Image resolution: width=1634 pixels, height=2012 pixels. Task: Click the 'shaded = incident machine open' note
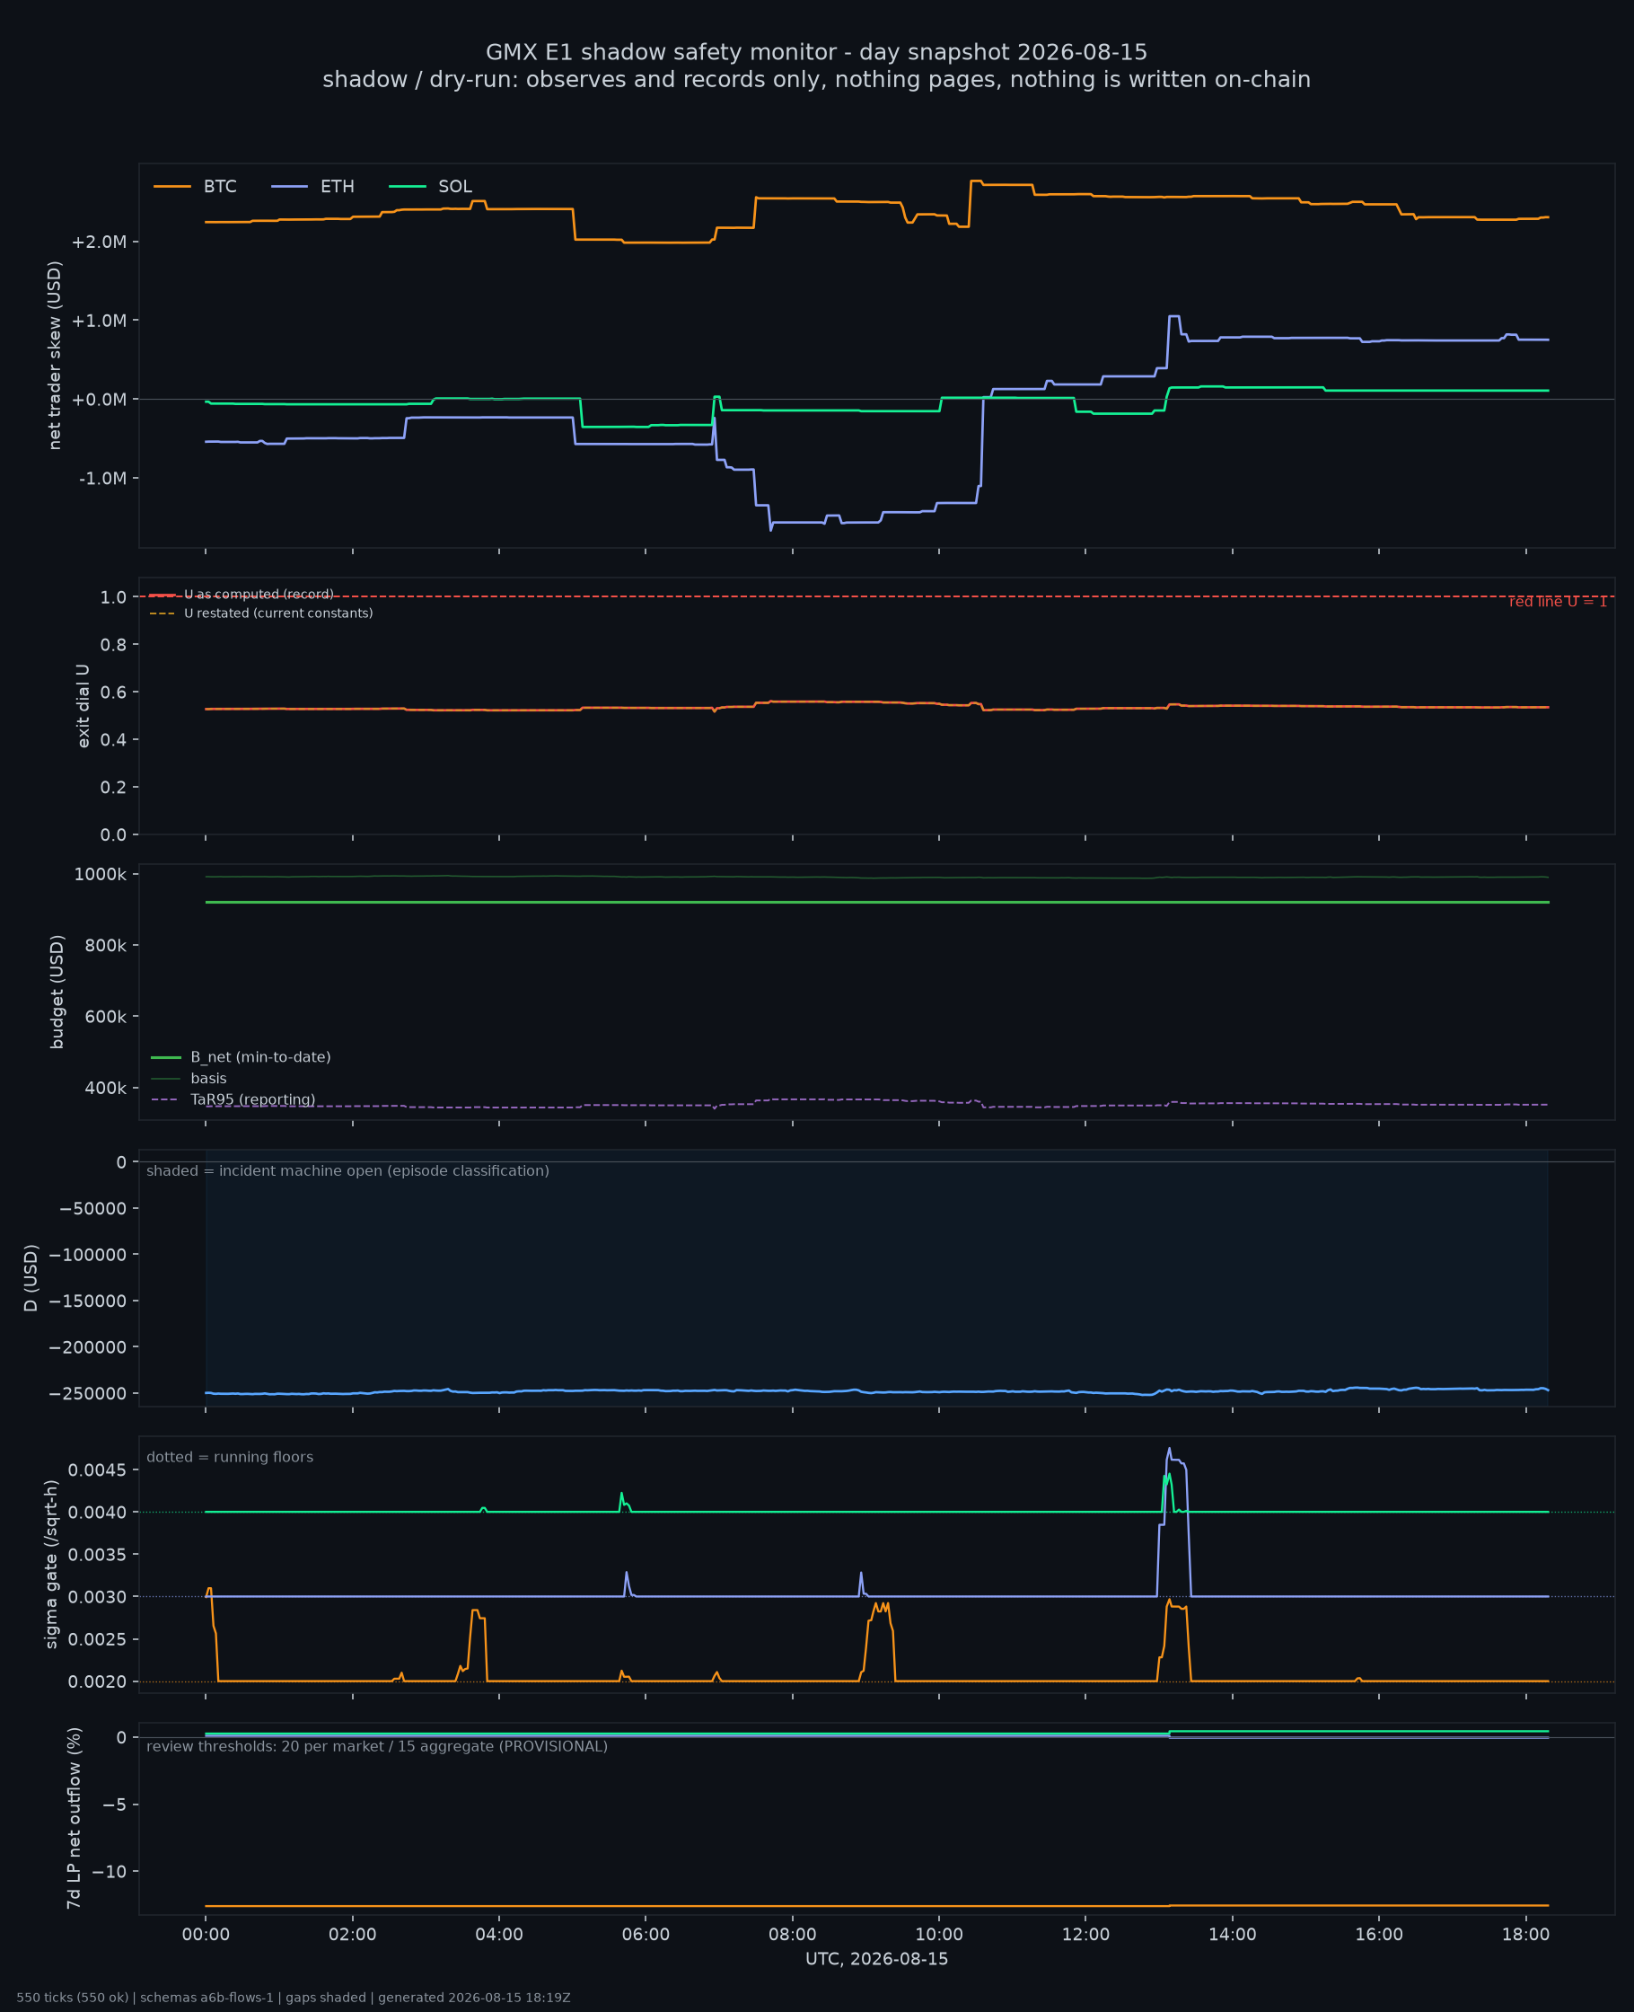coord(348,1171)
